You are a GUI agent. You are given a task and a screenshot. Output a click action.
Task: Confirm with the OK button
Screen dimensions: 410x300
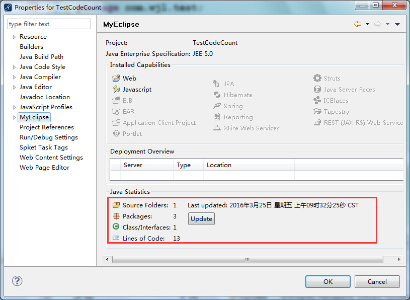[x=328, y=281]
